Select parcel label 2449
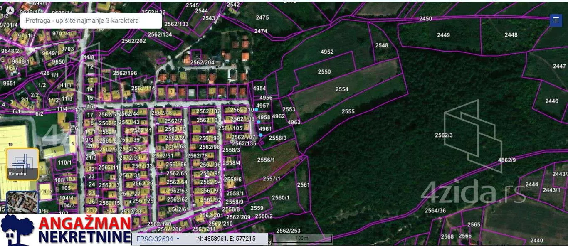 pos(443,35)
